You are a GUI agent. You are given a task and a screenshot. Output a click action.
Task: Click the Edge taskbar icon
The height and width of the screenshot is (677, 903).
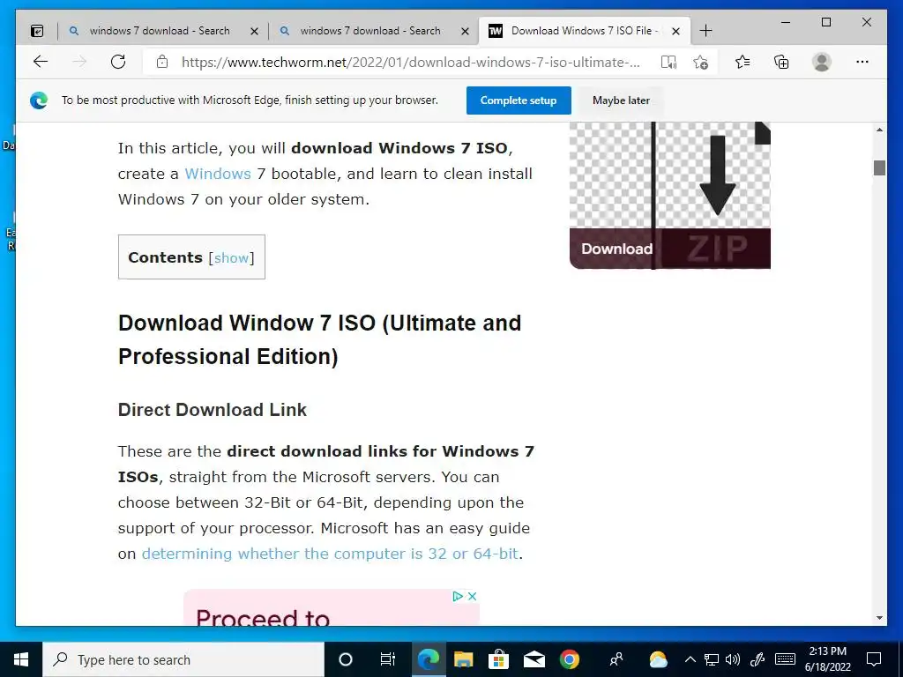[x=429, y=659]
